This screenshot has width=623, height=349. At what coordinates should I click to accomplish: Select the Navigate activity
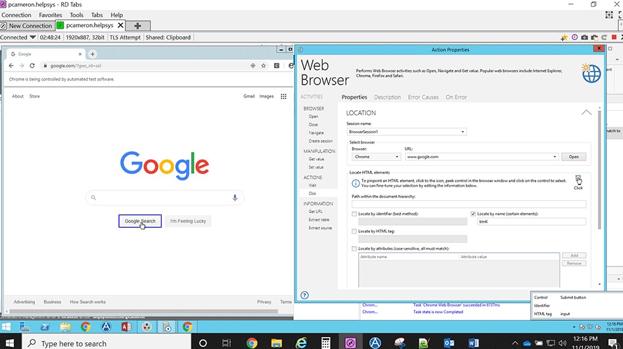[316, 133]
